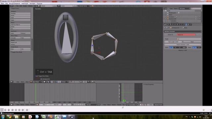Screen dimensions: 212x119
Task: Click the Translate button in Object Tools
Action: 21,14
